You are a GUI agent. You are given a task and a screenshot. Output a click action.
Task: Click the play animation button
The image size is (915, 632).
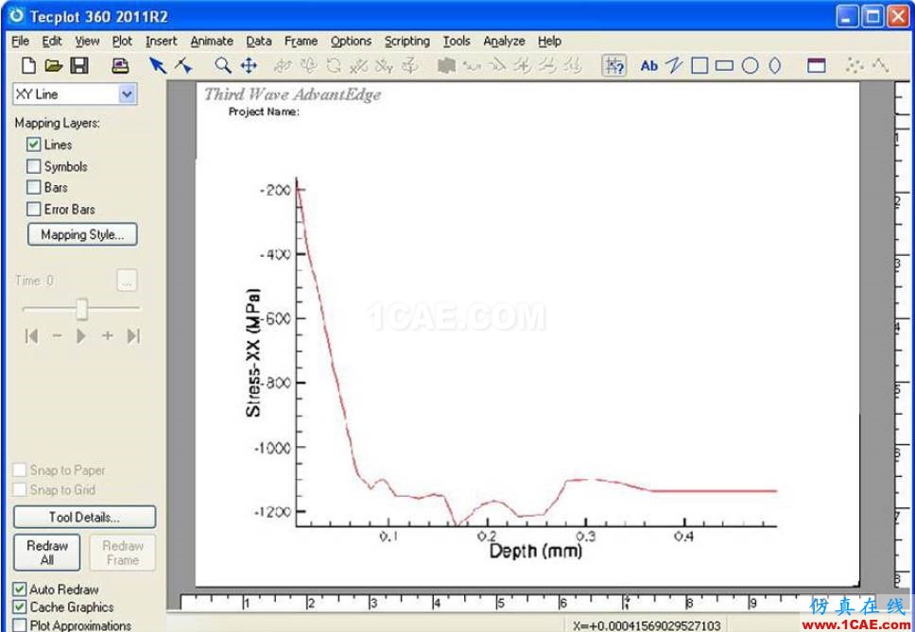pyautogui.click(x=81, y=335)
